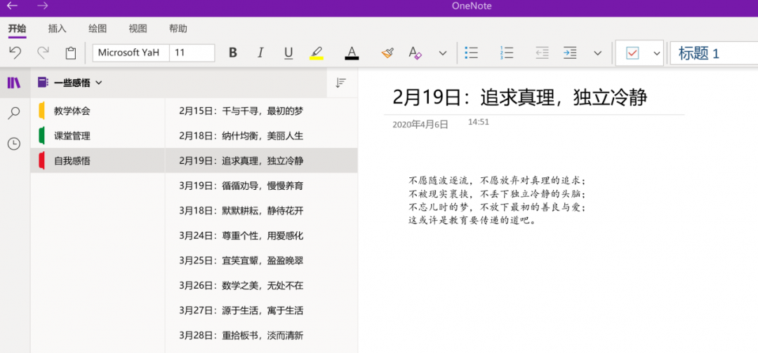Select the 教学体会 section
The width and height of the screenshot is (758, 353).
click(98, 111)
